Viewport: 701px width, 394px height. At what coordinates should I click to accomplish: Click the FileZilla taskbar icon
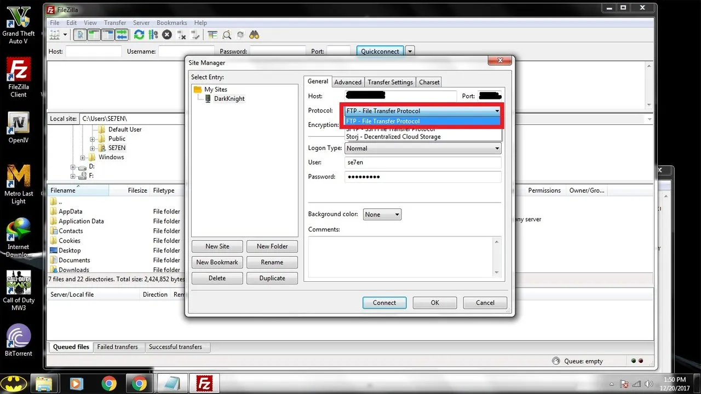pyautogui.click(x=204, y=383)
